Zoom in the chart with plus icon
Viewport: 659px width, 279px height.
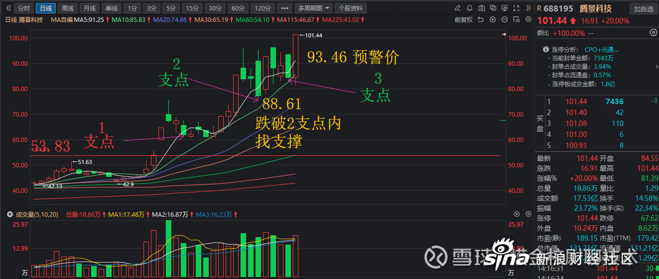(x=493, y=19)
